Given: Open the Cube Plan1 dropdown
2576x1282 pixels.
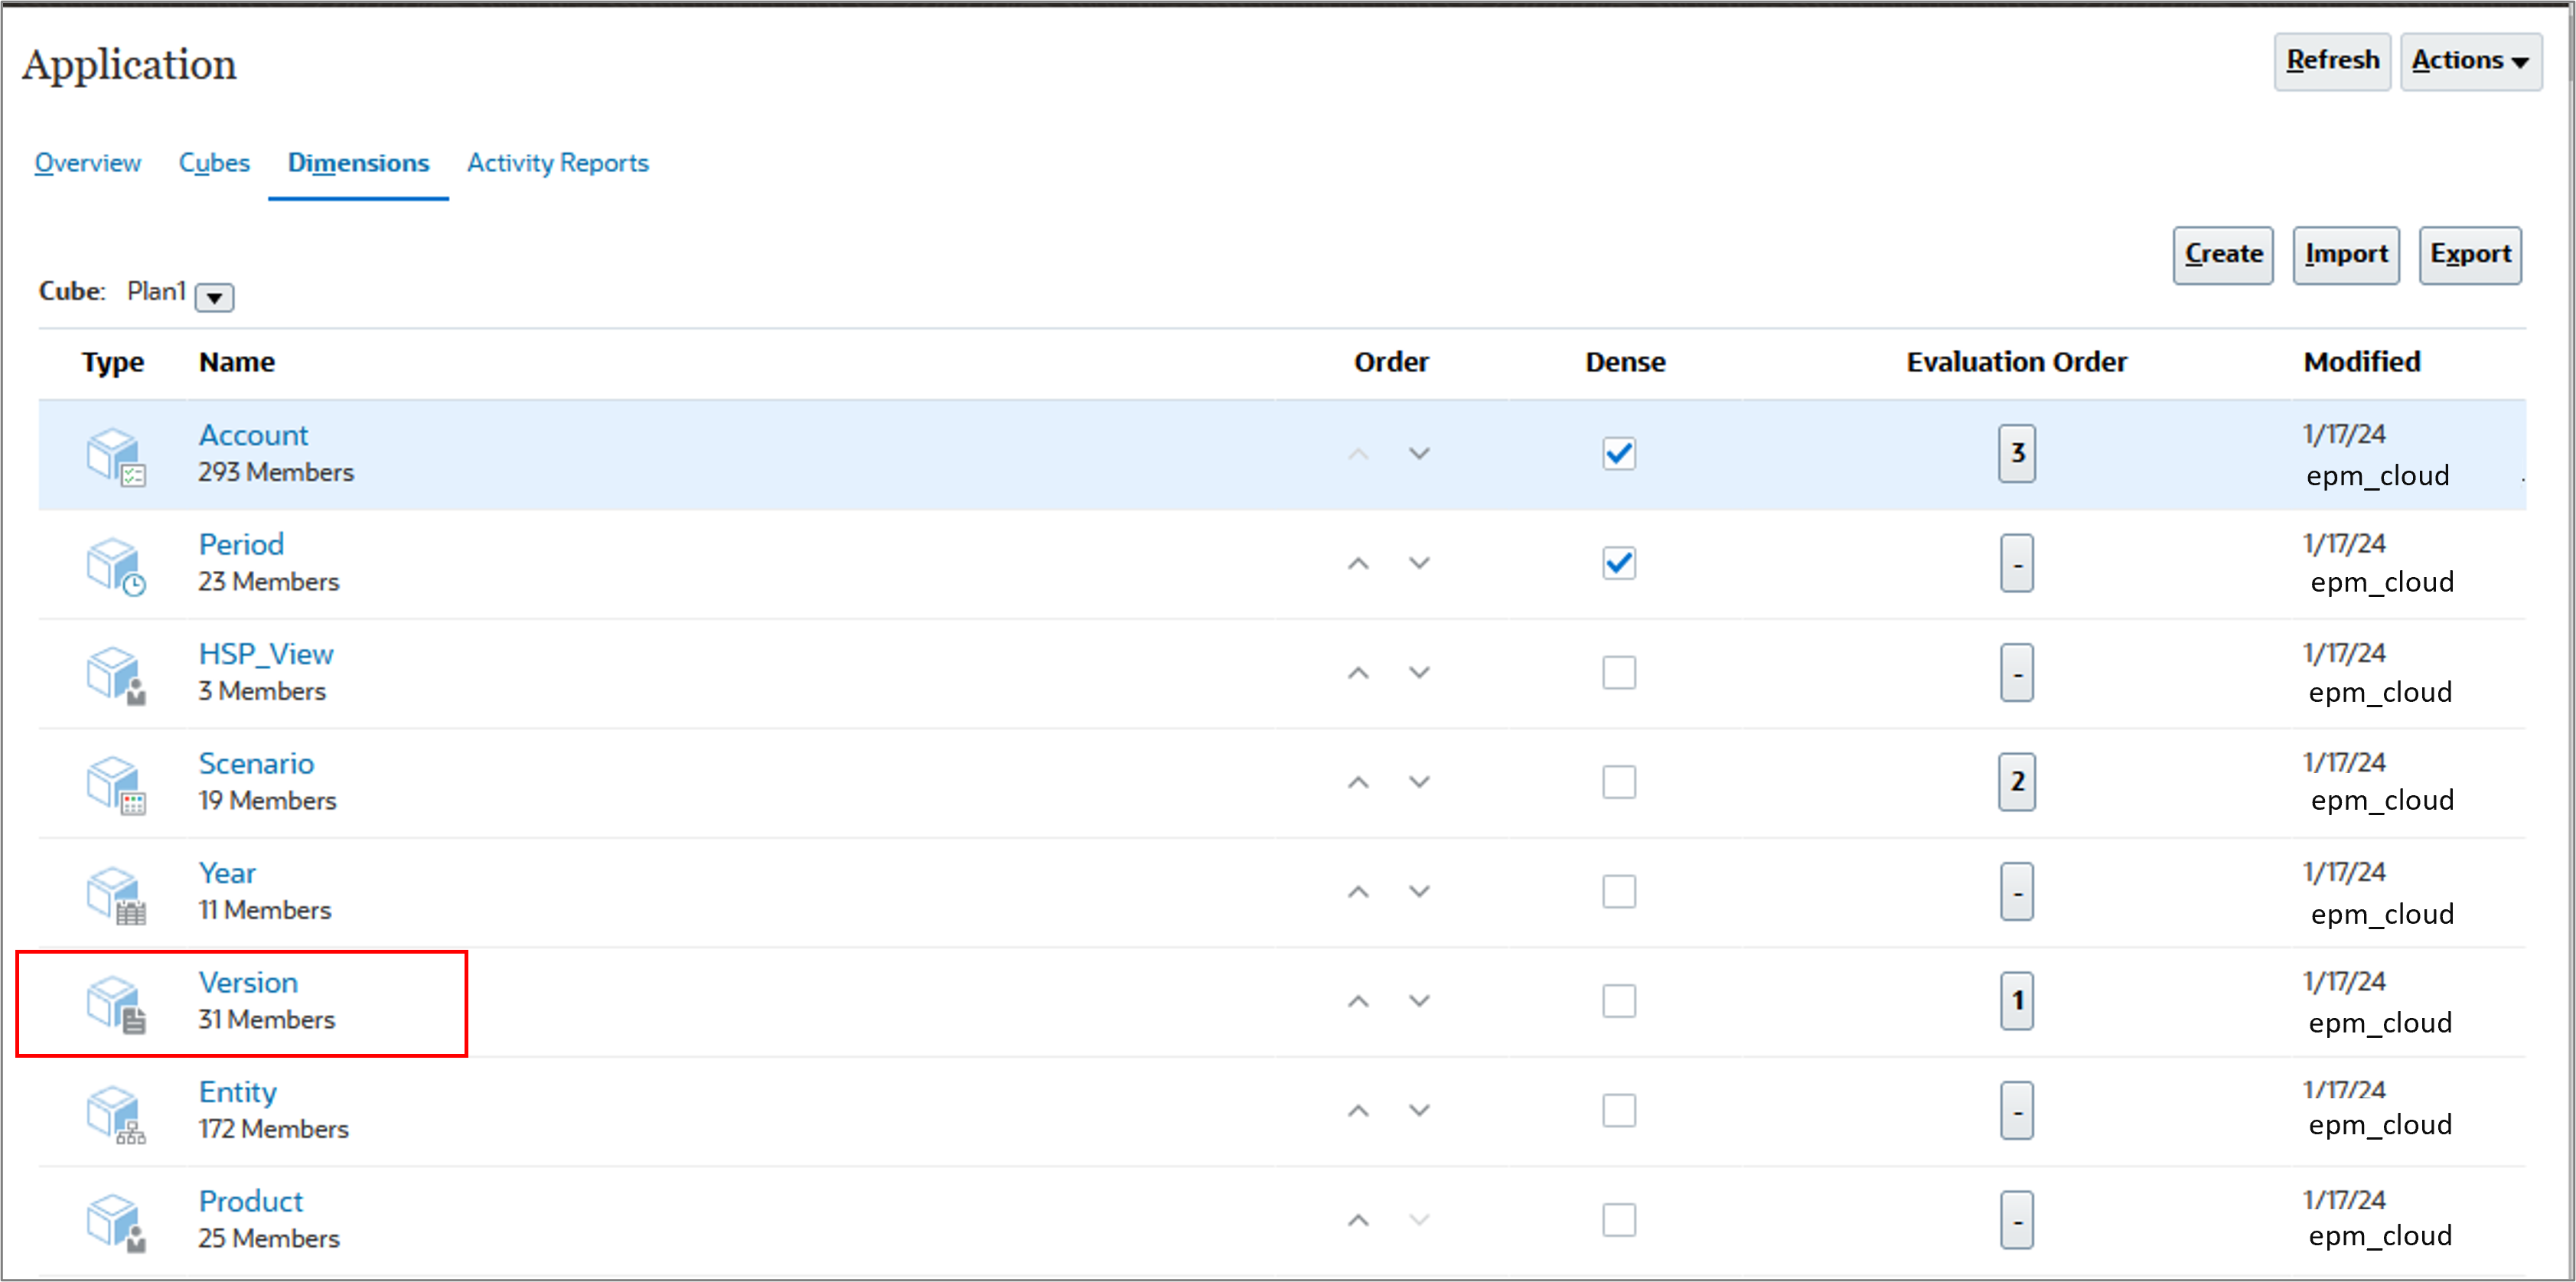Looking at the screenshot, I should (214, 298).
